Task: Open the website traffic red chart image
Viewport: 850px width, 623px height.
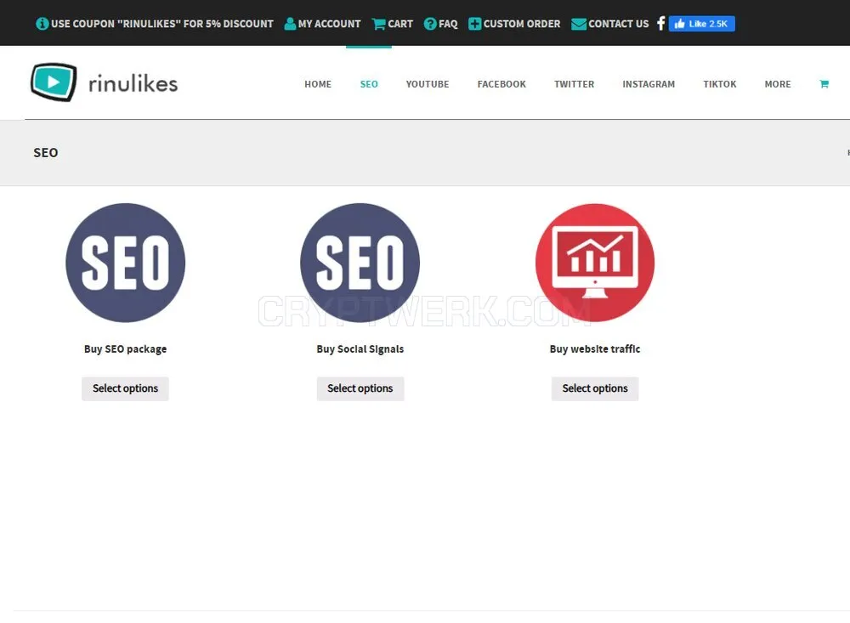Action: coord(595,263)
